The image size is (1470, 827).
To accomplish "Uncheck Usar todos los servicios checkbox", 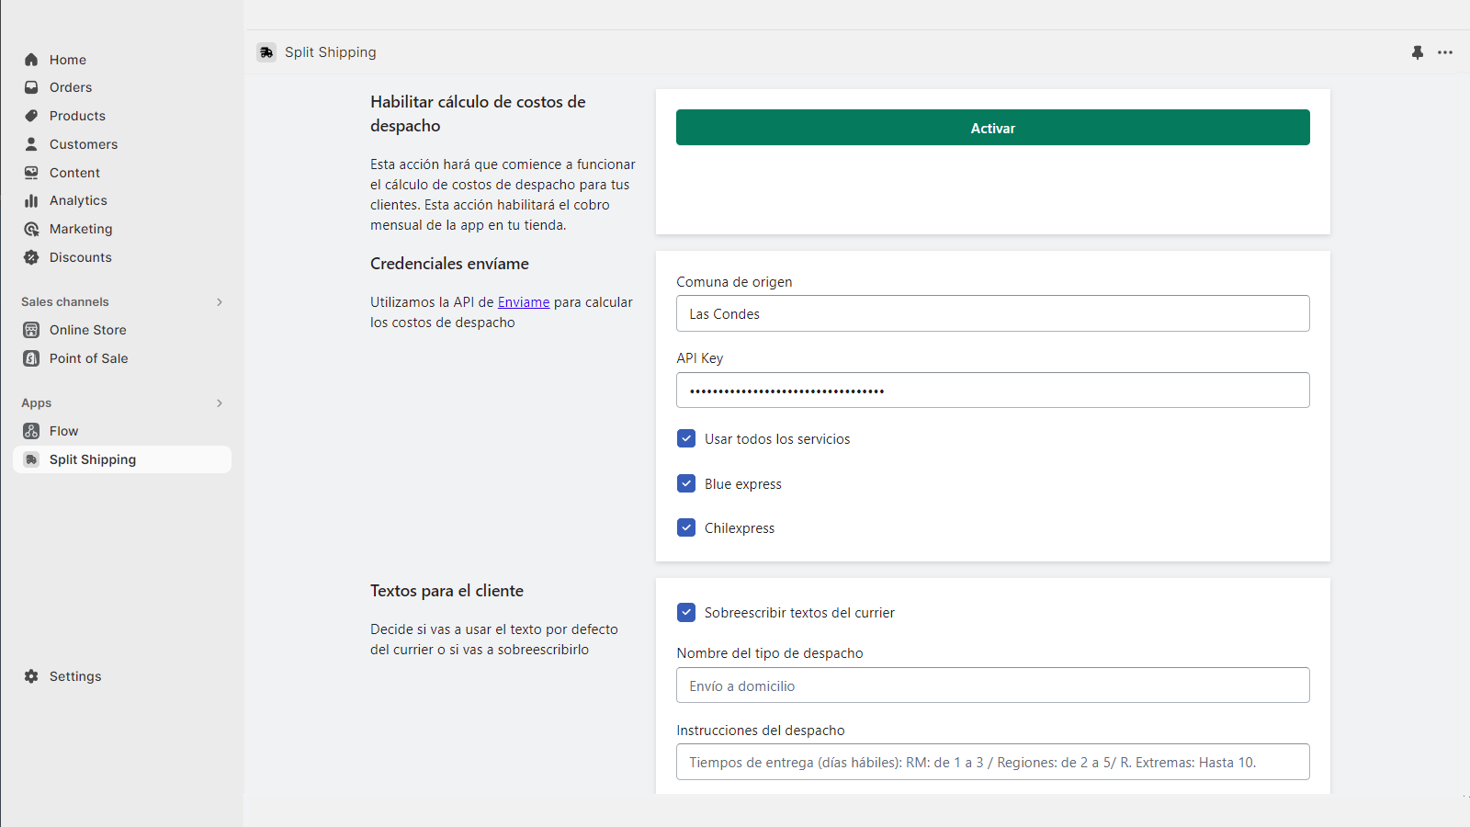I will pos(686,438).
